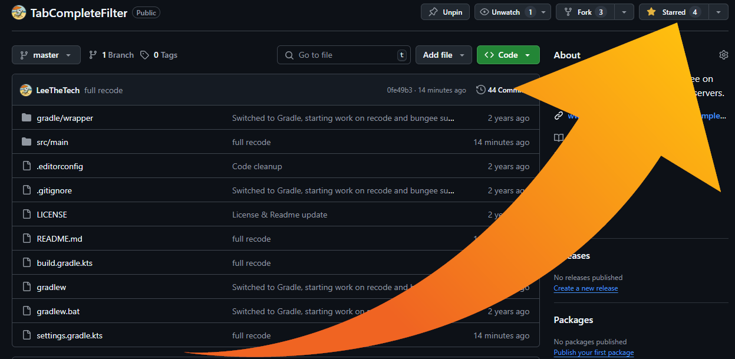Open the green Code dropdown
The height and width of the screenshot is (359, 735).
[x=508, y=55]
